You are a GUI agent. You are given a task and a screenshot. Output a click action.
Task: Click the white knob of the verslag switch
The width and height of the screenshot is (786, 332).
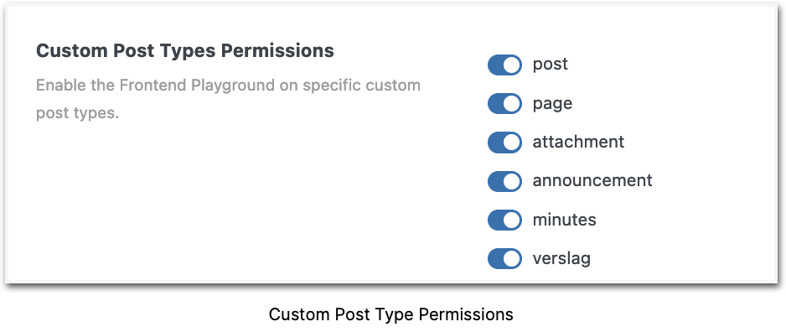click(x=512, y=259)
